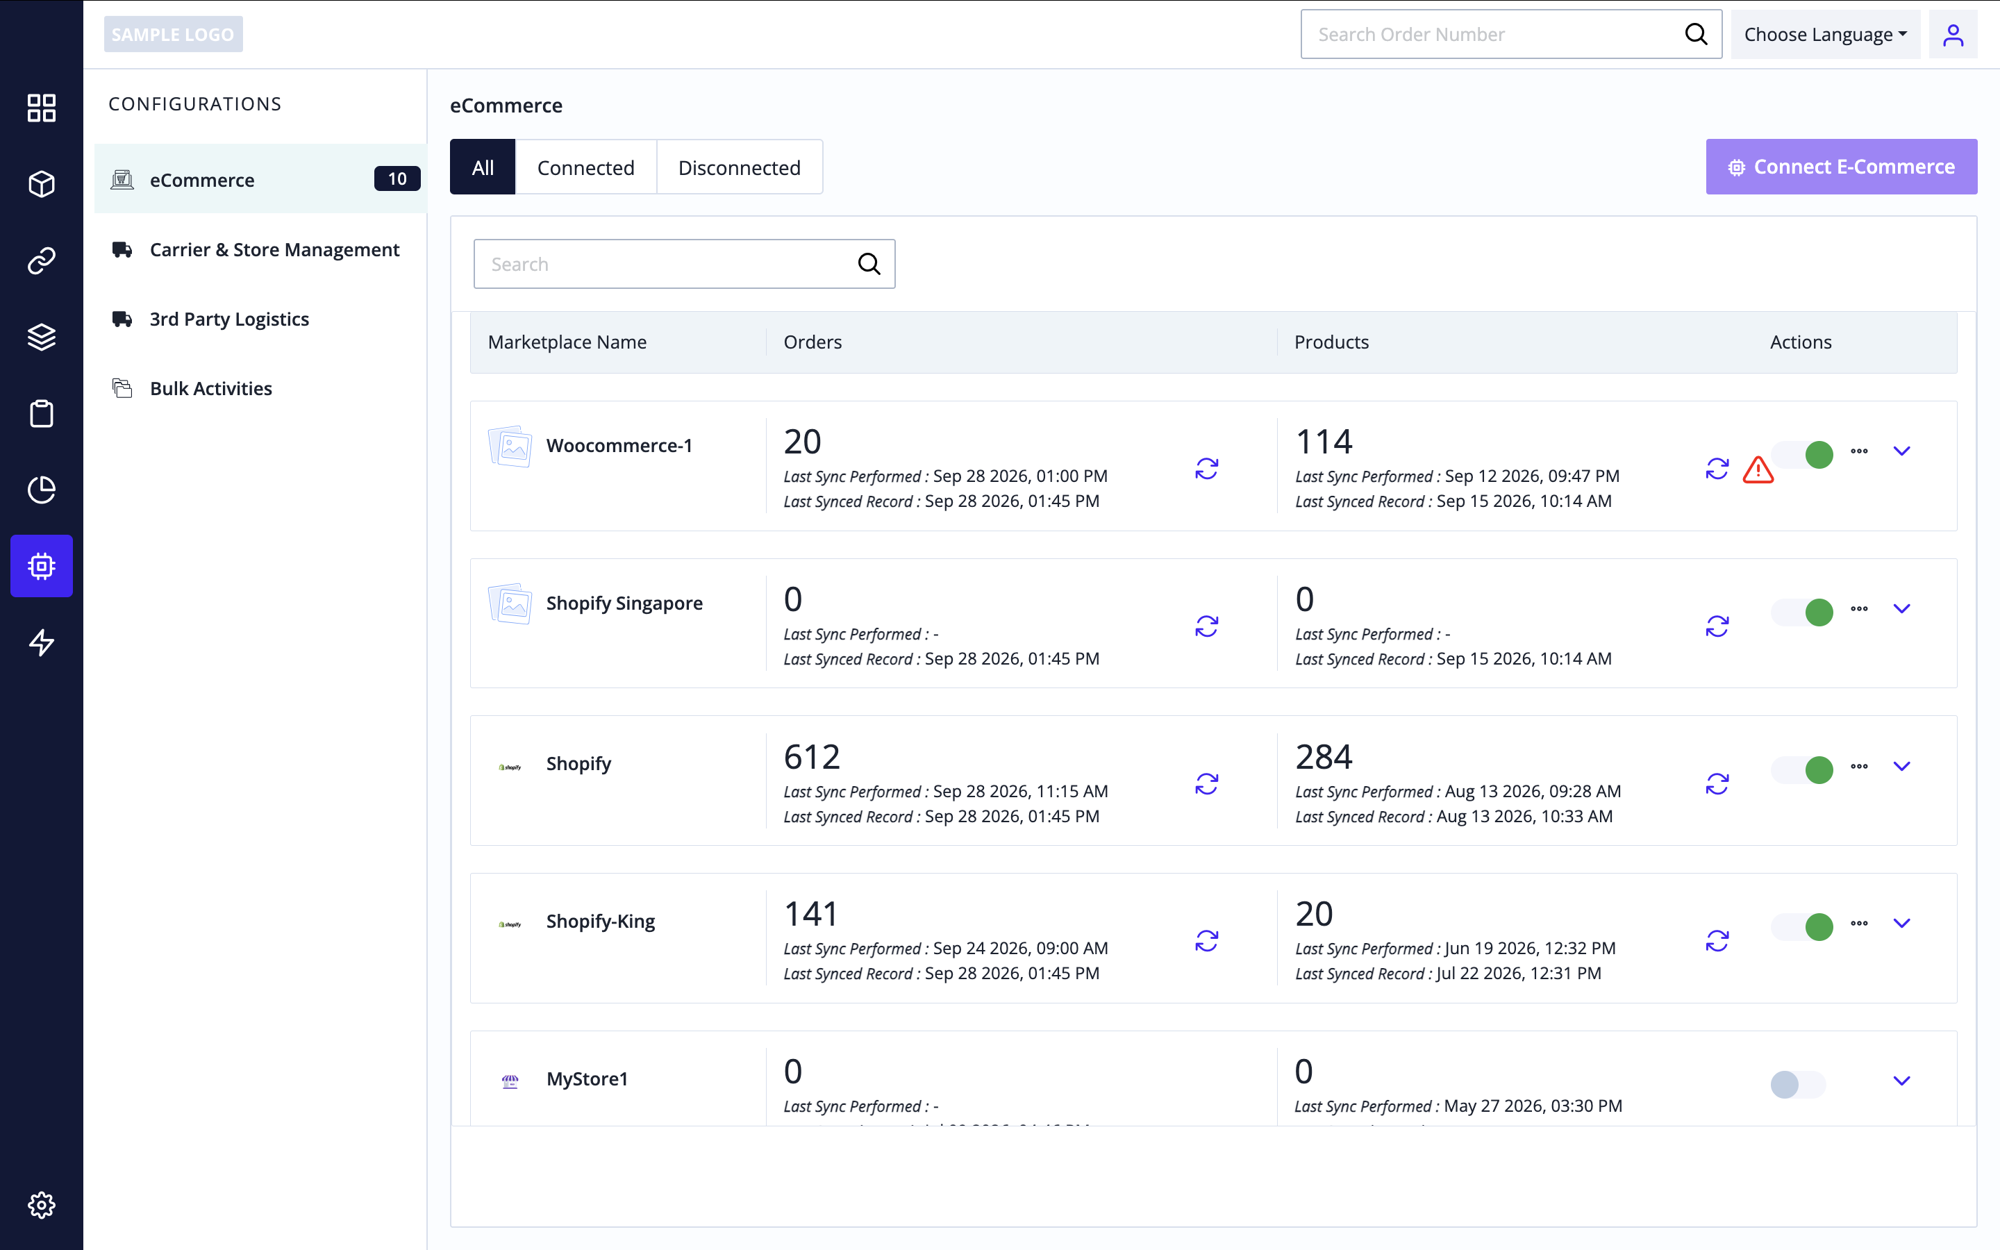Expand the Shopify row details chevron

(1901, 765)
